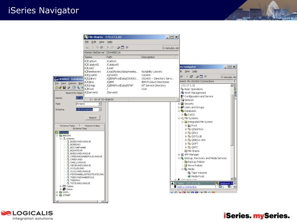Expand the Cat32 database node
The image size is (297, 223).
[182, 114]
